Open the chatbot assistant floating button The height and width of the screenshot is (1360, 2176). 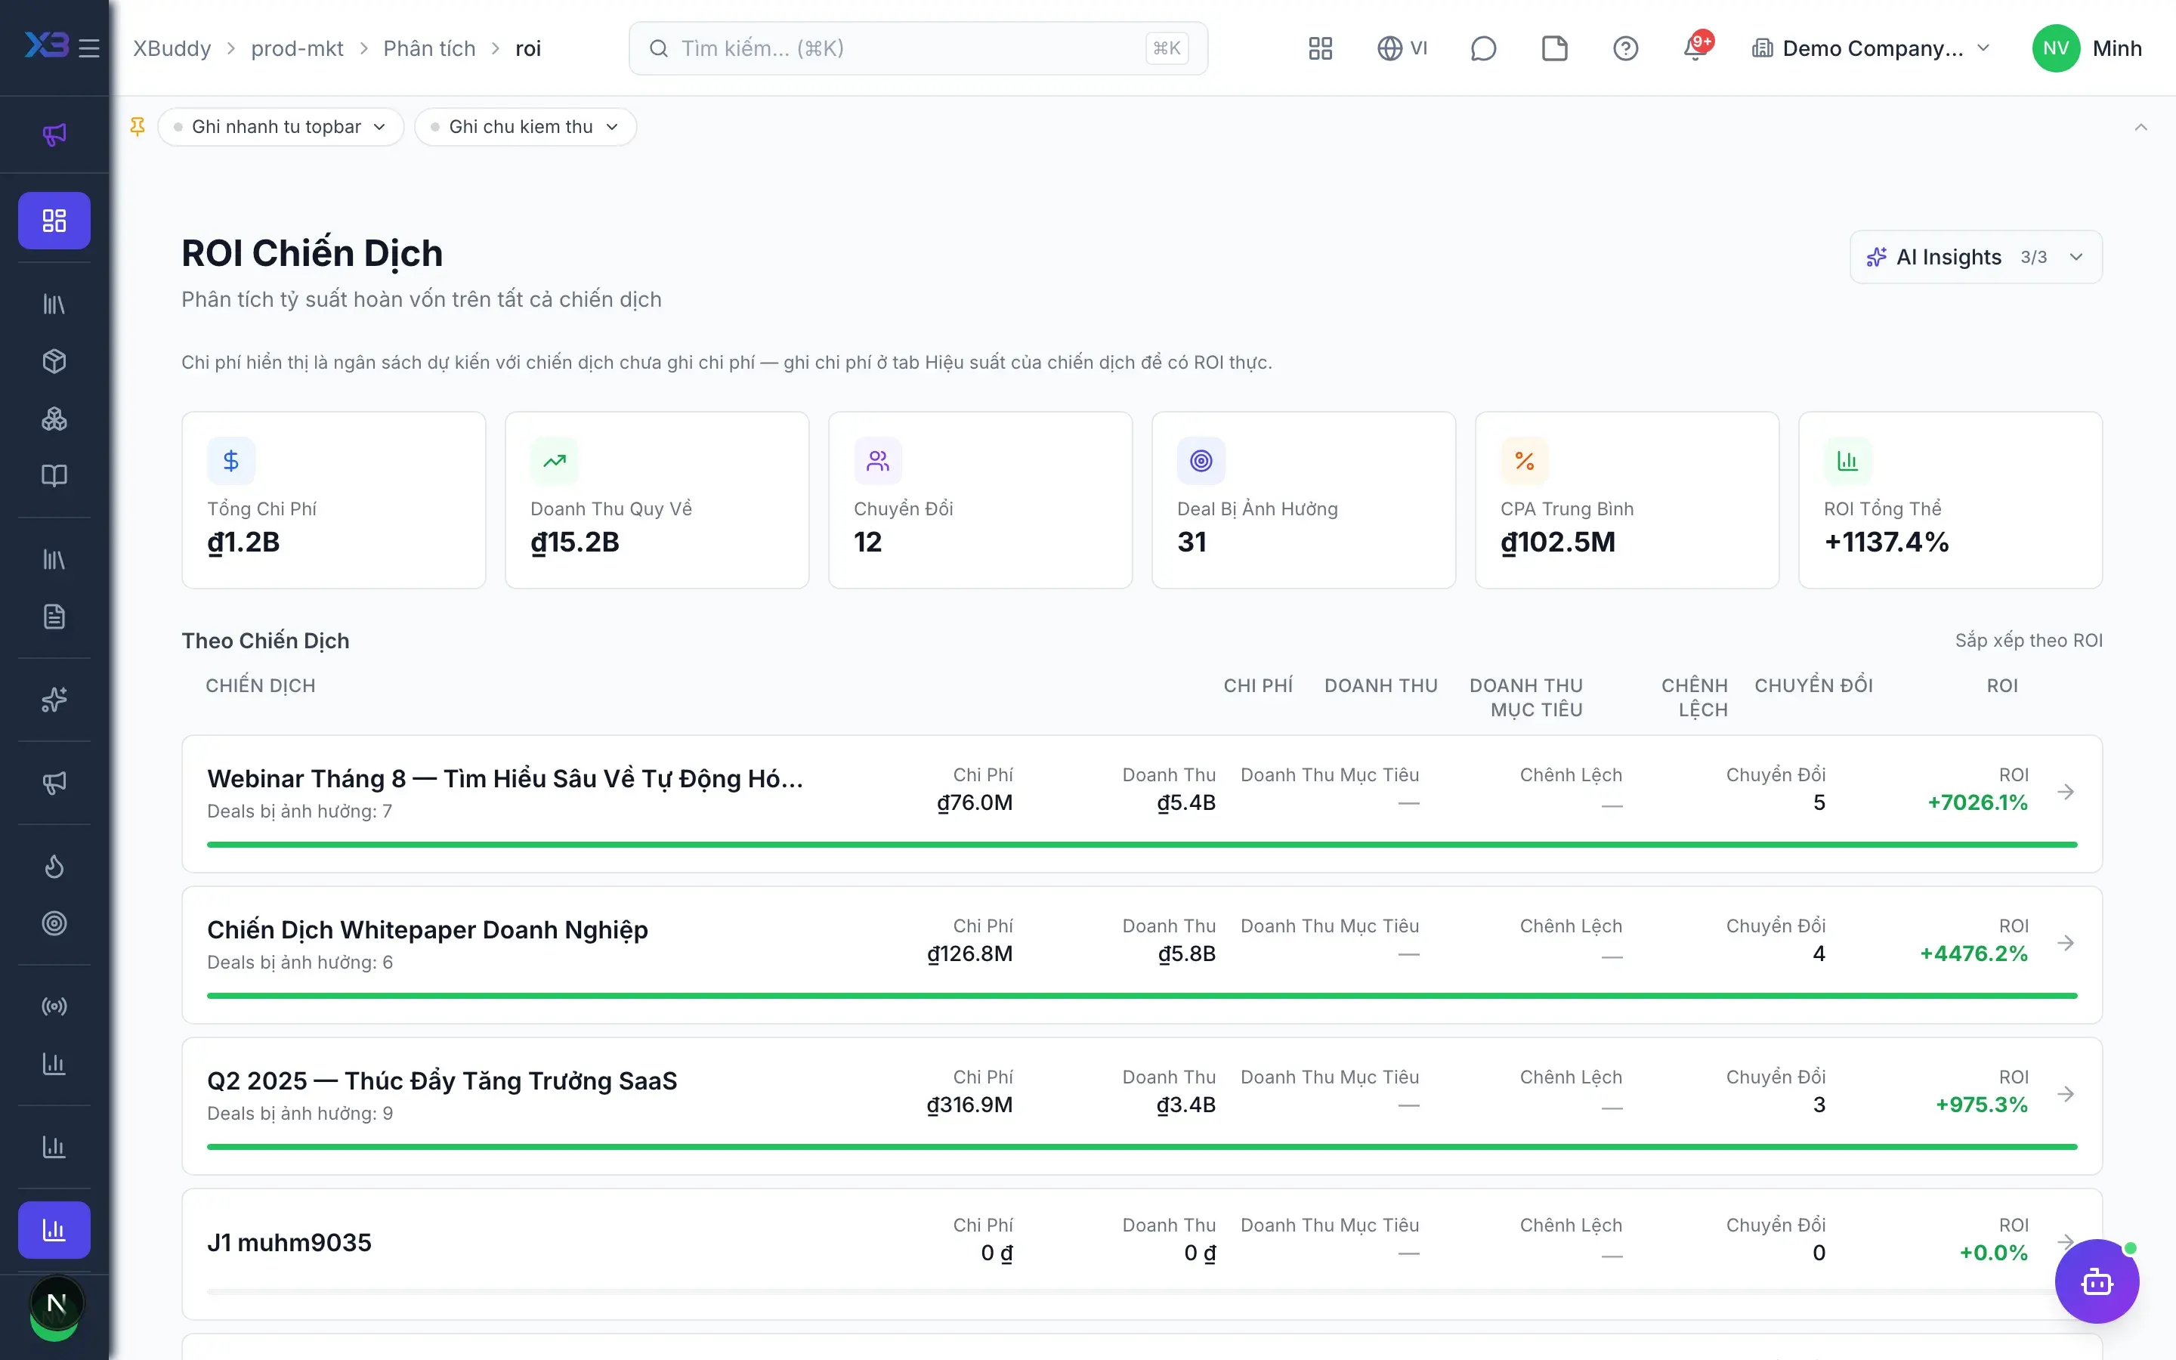(x=2097, y=1281)
